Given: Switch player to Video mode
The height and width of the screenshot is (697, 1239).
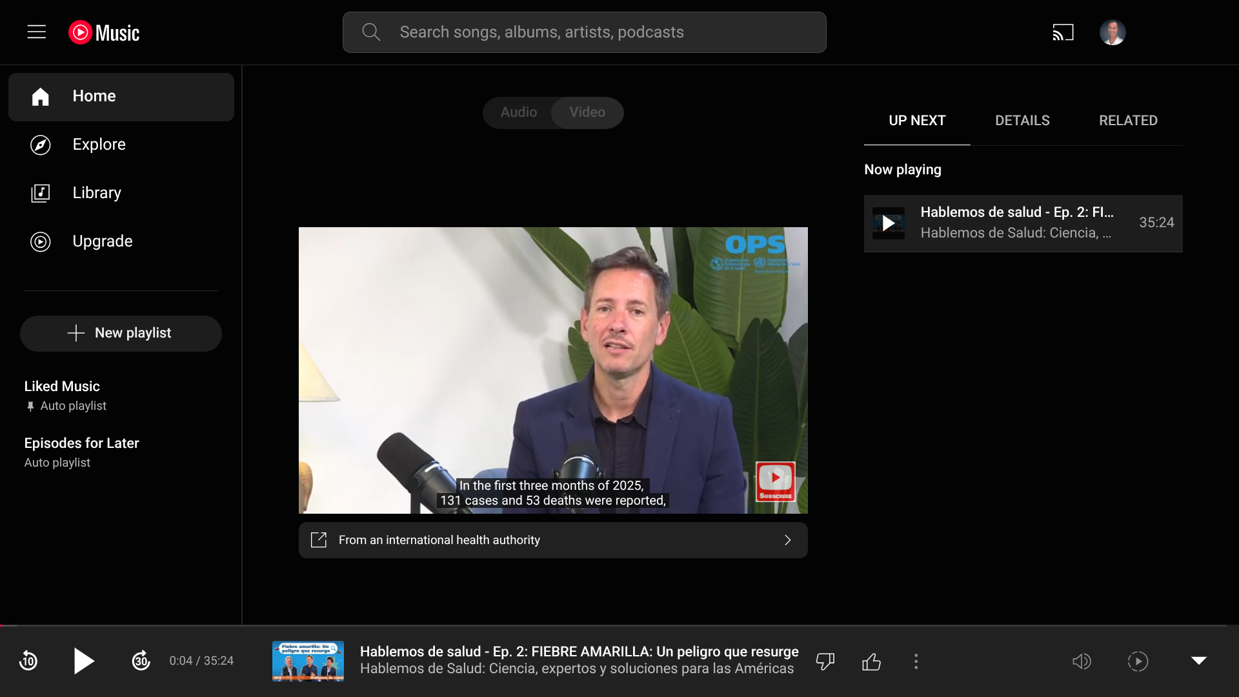Looking at the screenshot, I should tap(587, 112).
